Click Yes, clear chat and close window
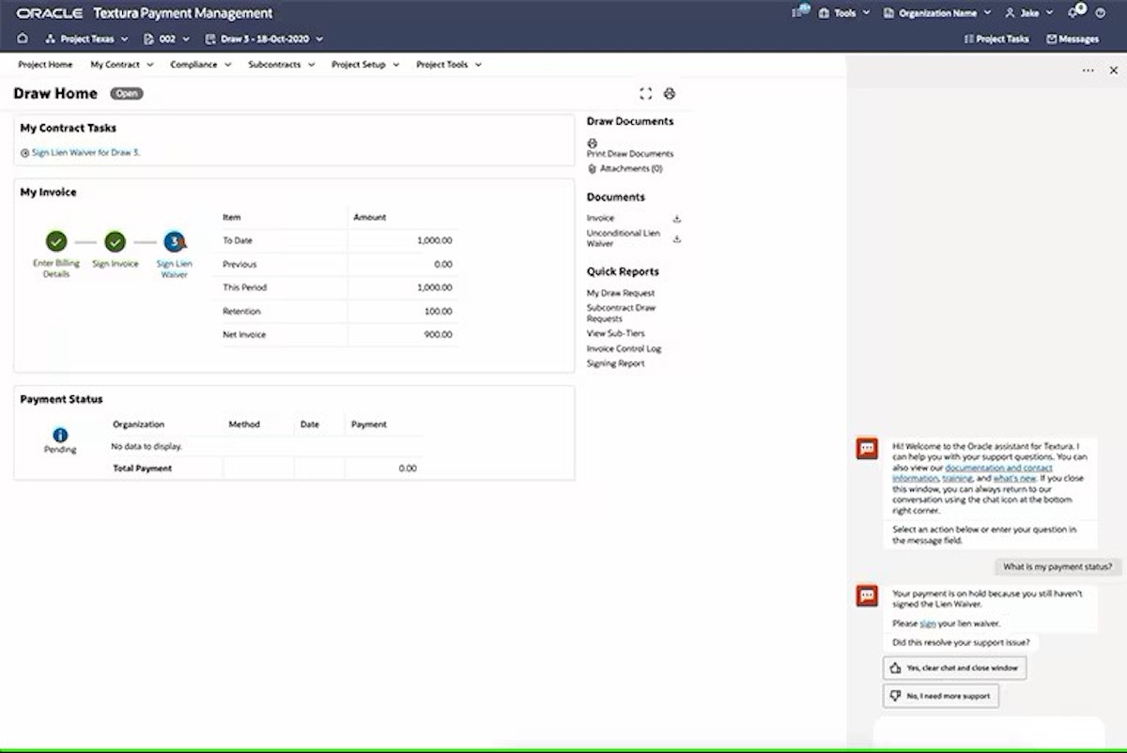This screenshot has height=753, width=1127. click(x=954, y=668)
